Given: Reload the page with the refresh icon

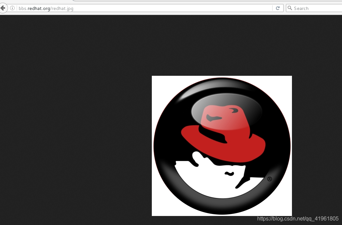Looking at the screenshot, I should pos(278,8).
